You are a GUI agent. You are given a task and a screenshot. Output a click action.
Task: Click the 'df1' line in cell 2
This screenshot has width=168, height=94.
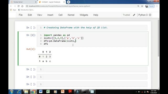point(46,44)
